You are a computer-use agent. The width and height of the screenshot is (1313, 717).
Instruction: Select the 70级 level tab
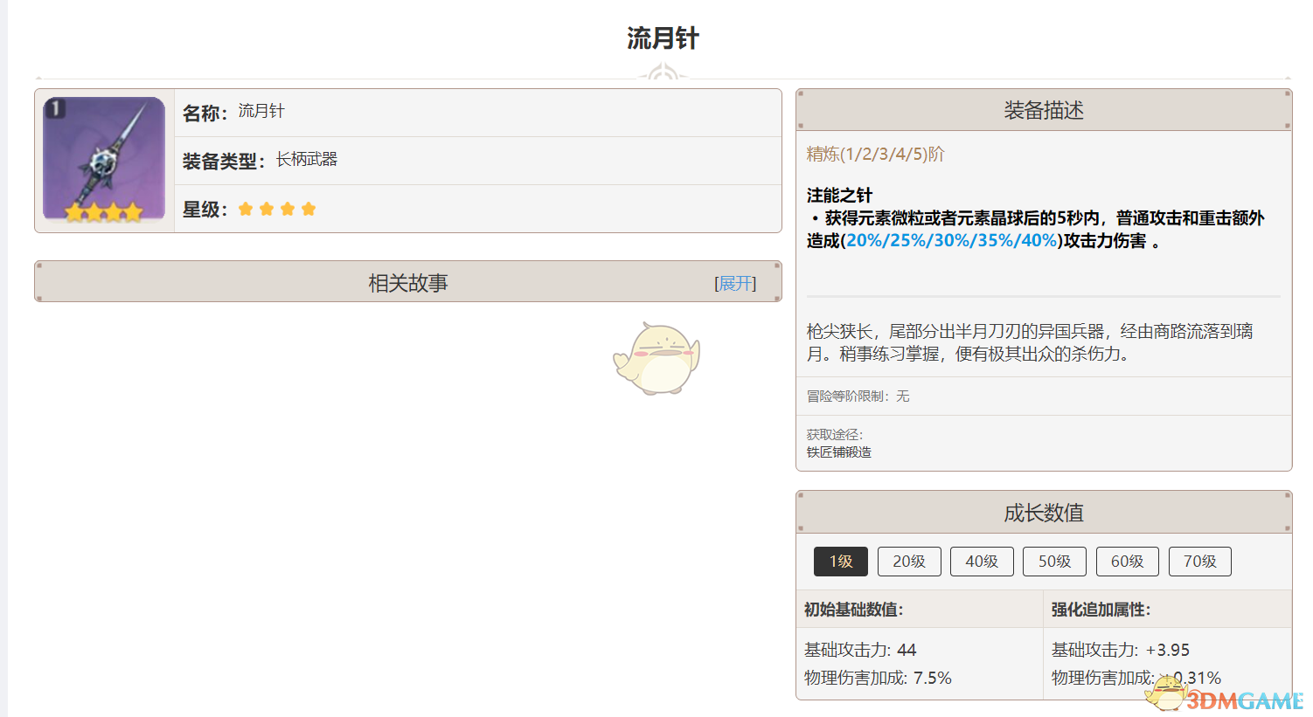pyautogui.click(x=1200, y=562)
